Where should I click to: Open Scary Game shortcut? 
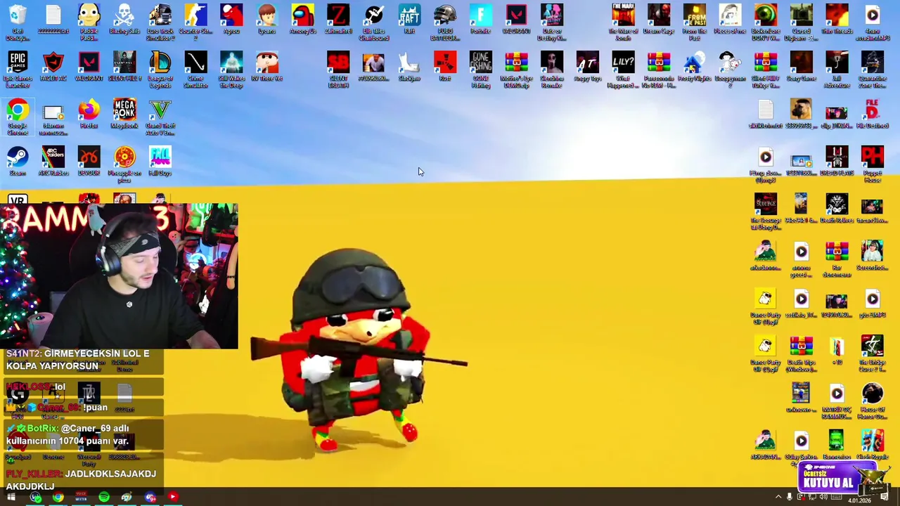coord(801,67)
